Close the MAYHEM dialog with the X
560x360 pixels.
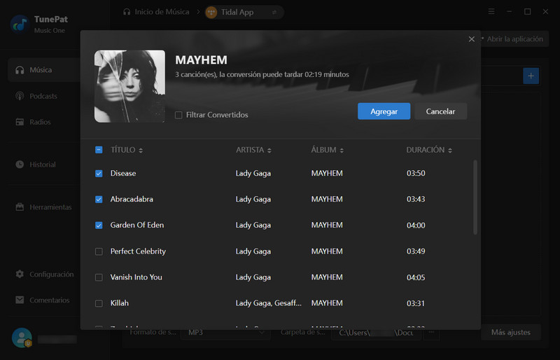[x=471, y=39]
